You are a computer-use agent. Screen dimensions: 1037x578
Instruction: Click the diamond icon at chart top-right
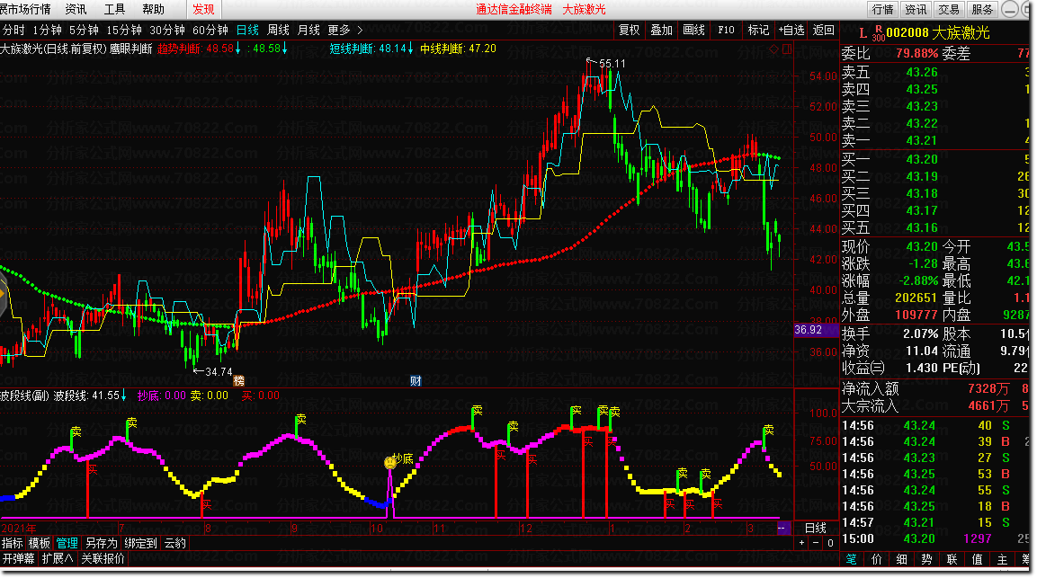tap(773, 49)
